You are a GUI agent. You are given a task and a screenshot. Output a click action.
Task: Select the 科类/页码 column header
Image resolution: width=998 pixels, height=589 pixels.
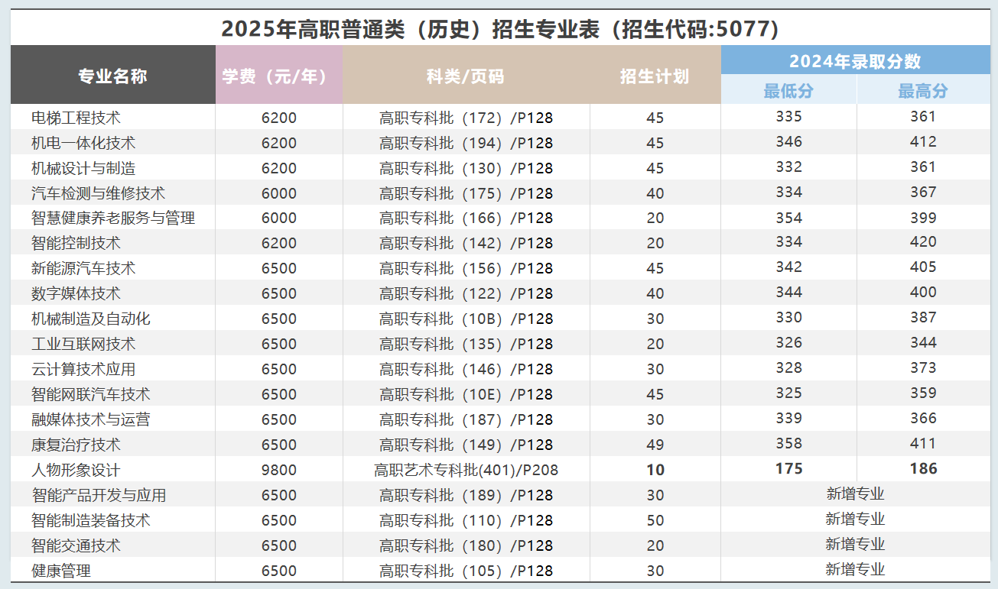pos(466,76)
